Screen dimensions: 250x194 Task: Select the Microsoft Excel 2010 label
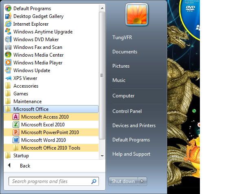[x=43, y=125]
